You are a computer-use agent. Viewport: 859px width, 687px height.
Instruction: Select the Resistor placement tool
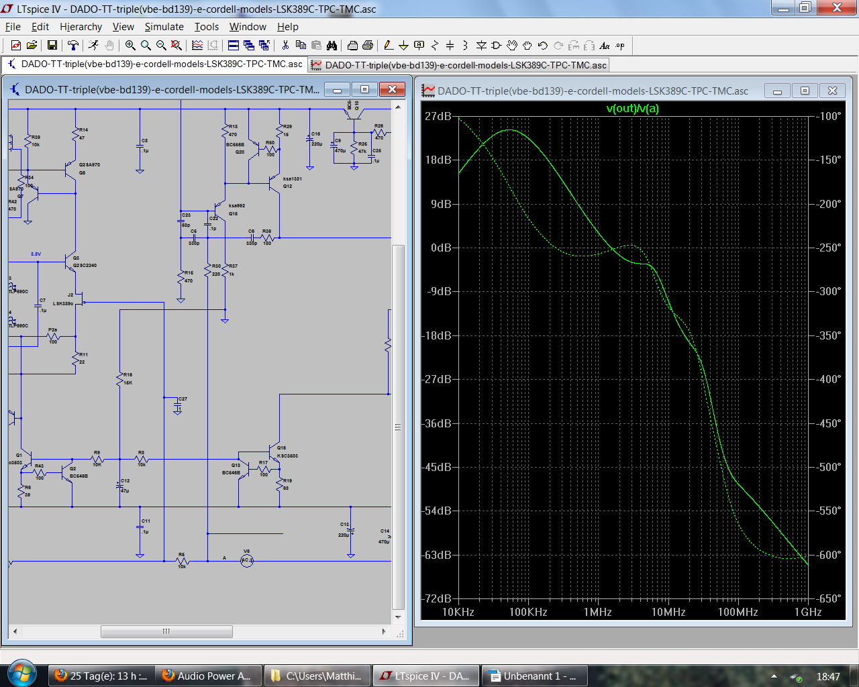434,45
